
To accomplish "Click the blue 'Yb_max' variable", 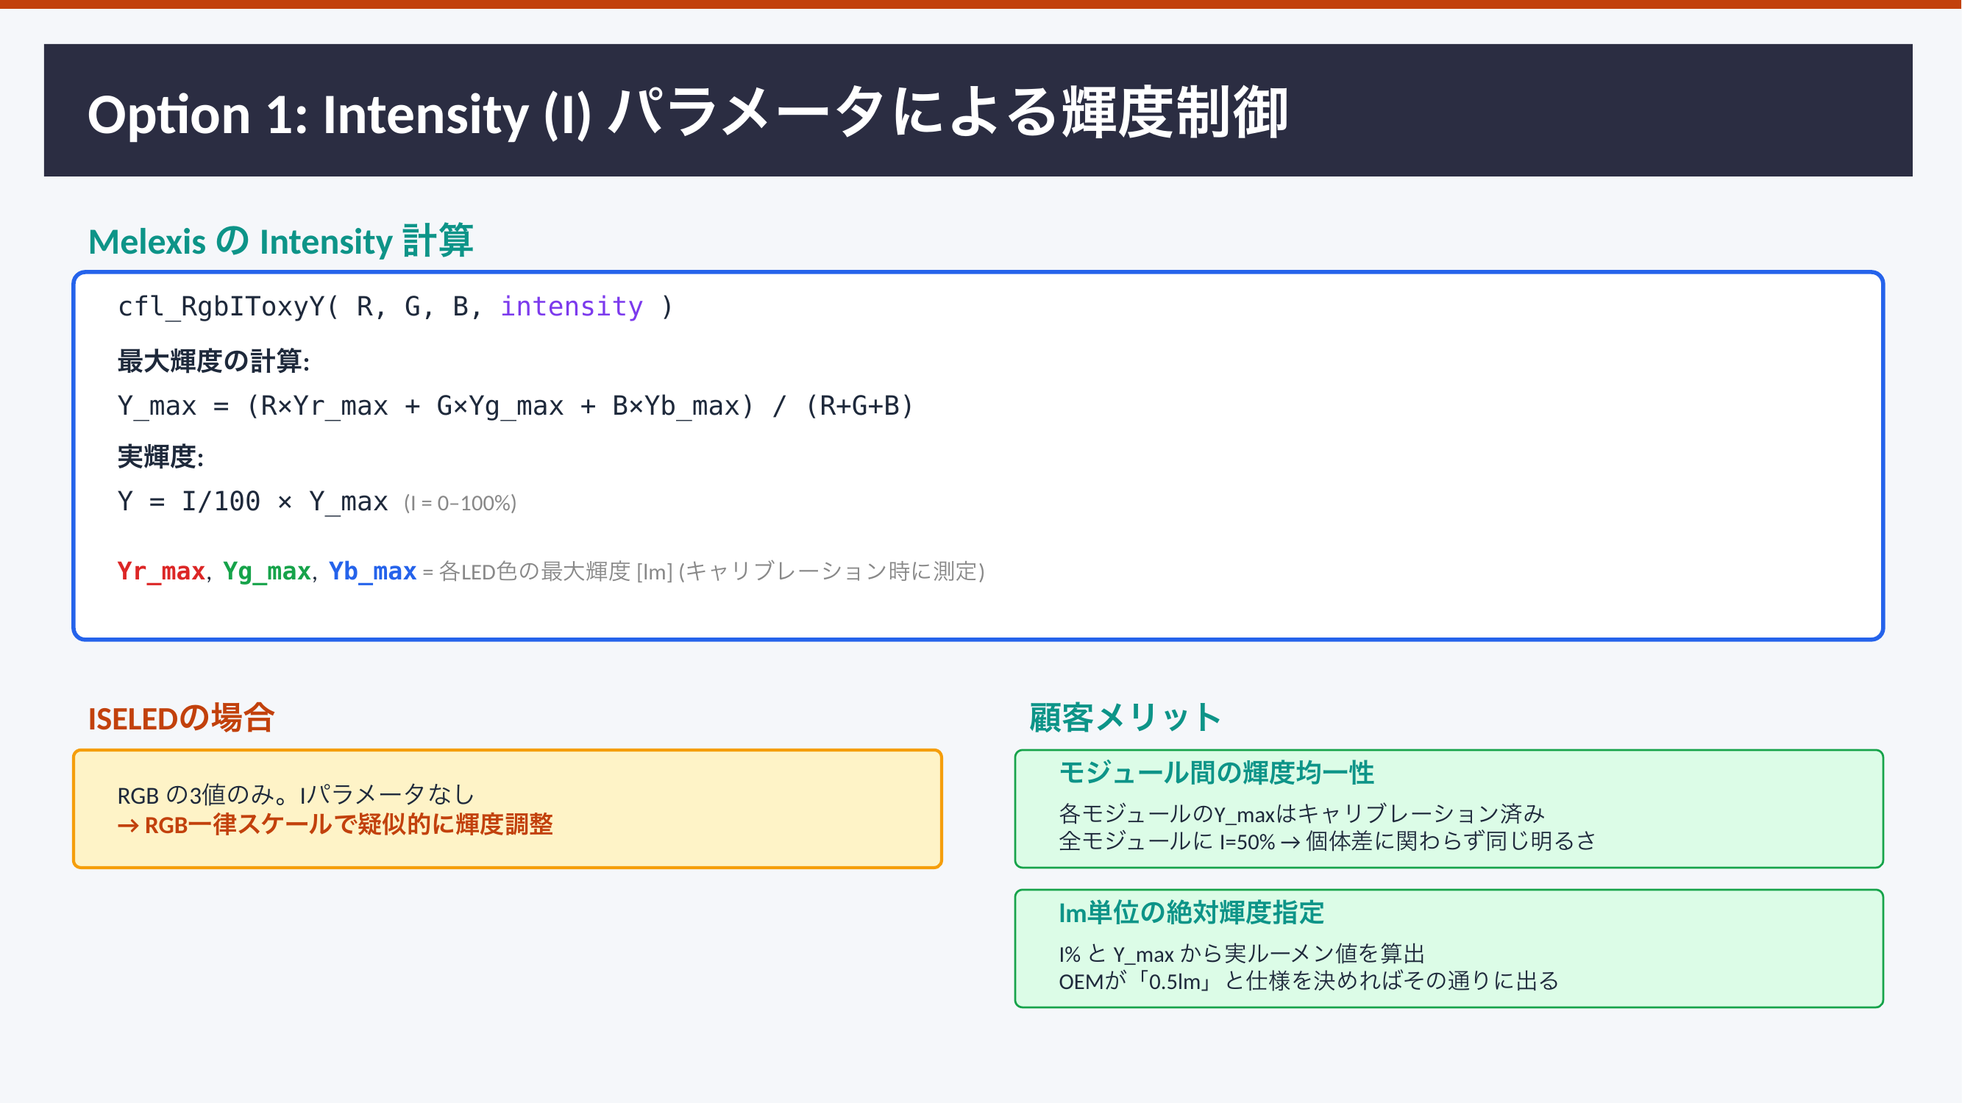I will point(372,571).
